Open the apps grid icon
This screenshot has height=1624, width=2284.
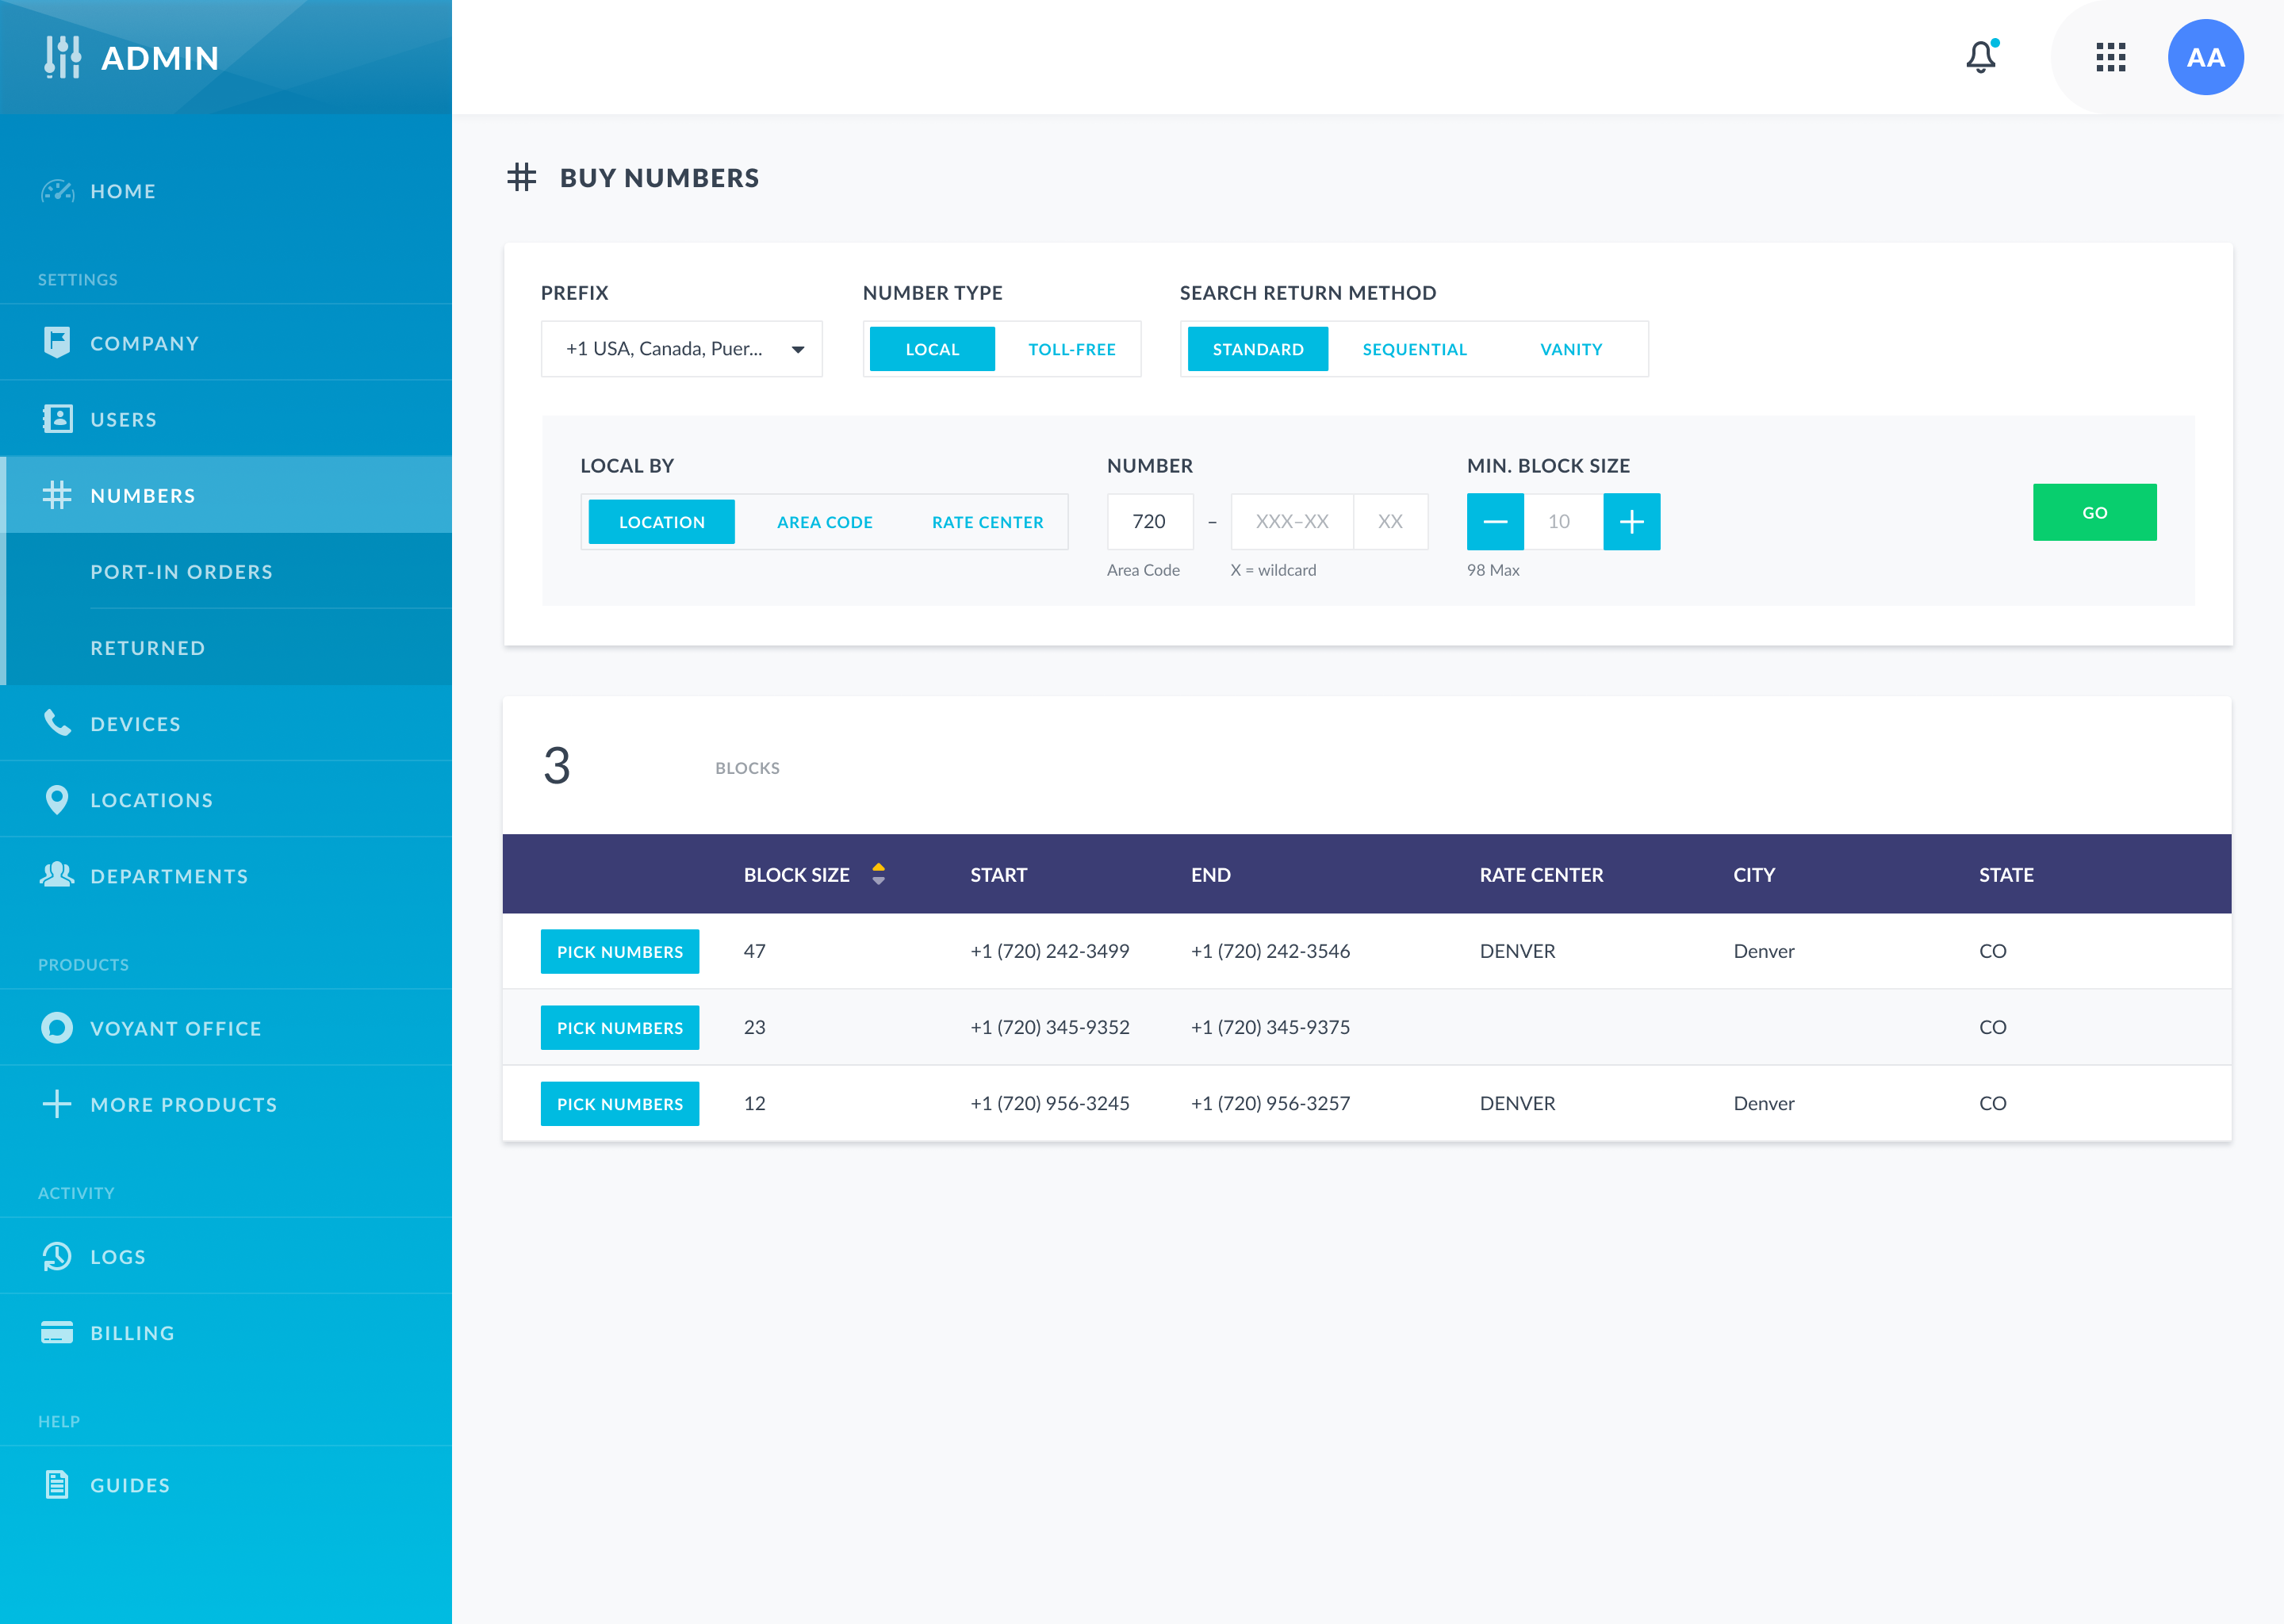pyautogui.click(x=2110, y=57)
